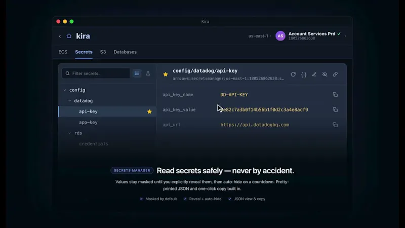Refresh the secret value
Viewport: 405px width, 228px height.
[x=293, y=74]
